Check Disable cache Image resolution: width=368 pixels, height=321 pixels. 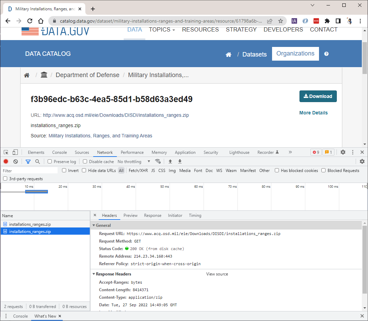(x=85, y=161)
